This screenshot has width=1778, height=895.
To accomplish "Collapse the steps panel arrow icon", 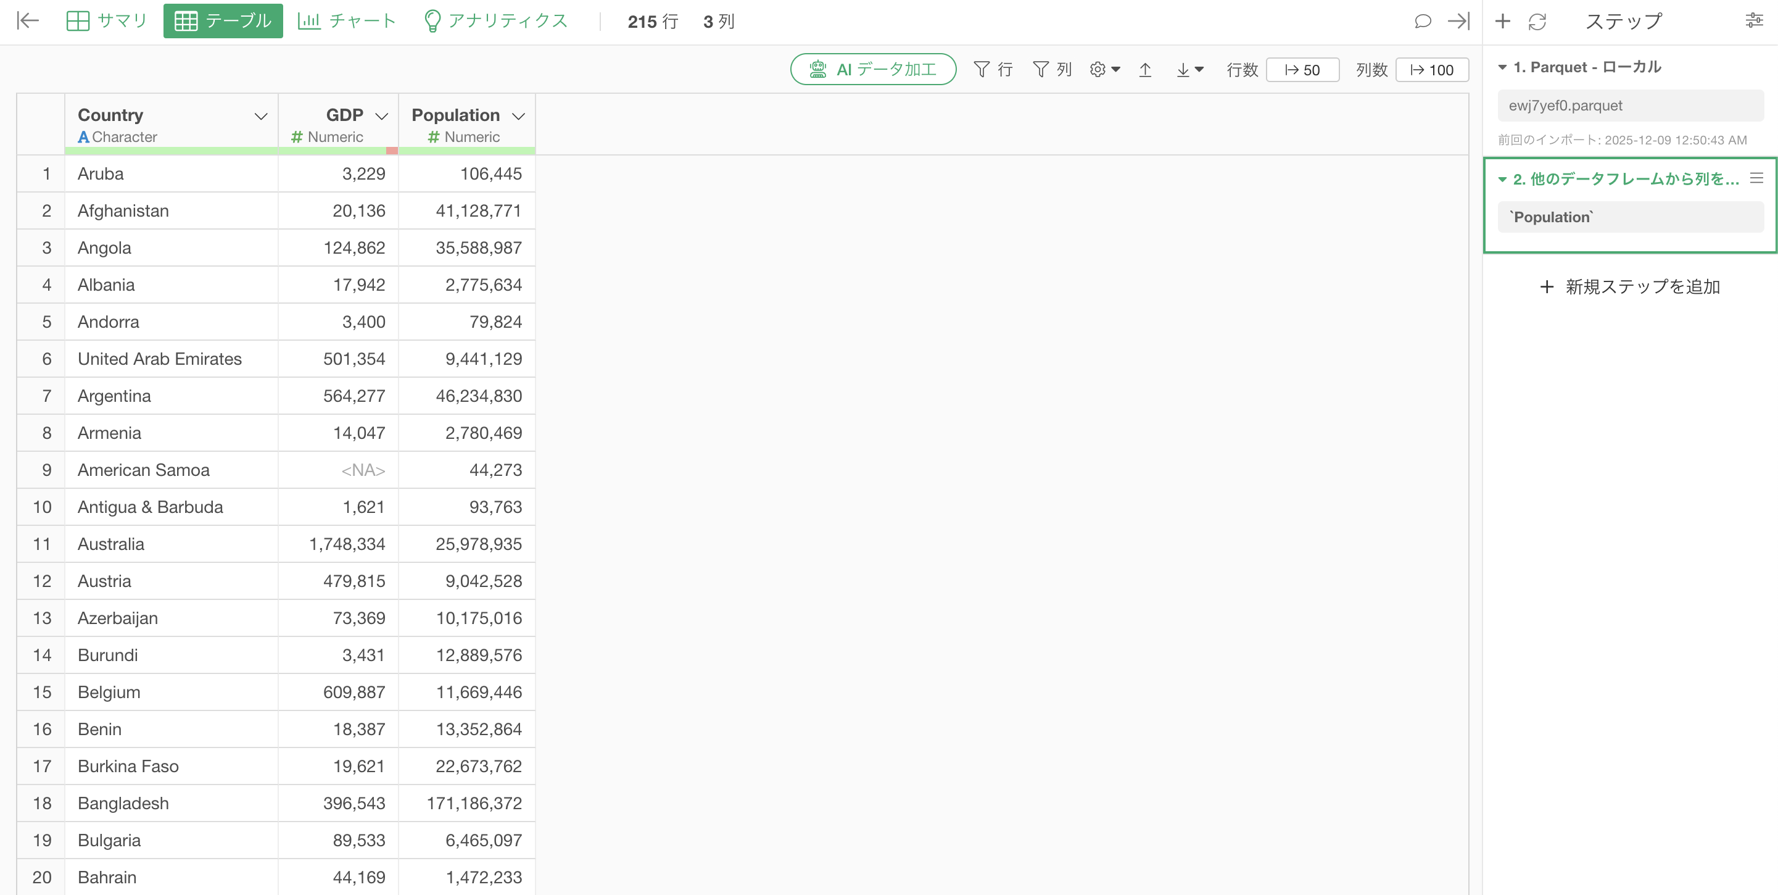I will (1458, 21).
